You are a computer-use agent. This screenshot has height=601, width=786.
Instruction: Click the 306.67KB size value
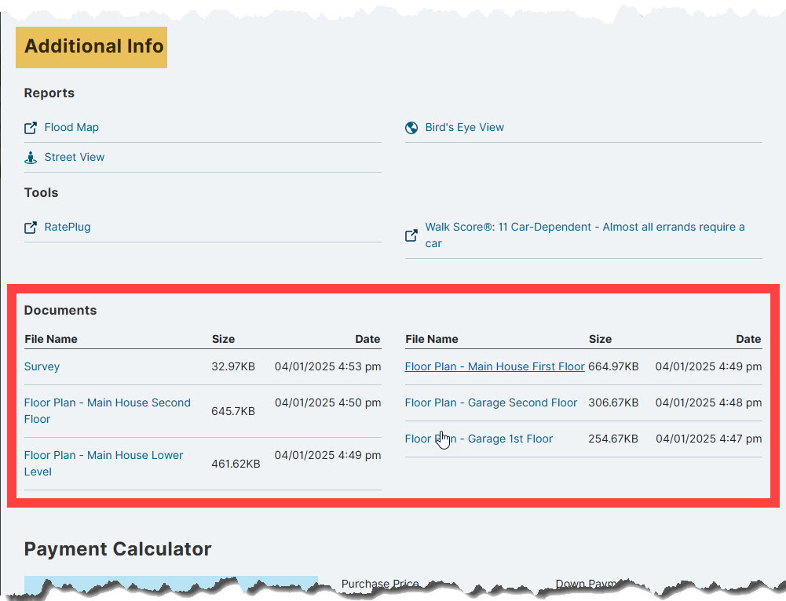tap(613, 402)
